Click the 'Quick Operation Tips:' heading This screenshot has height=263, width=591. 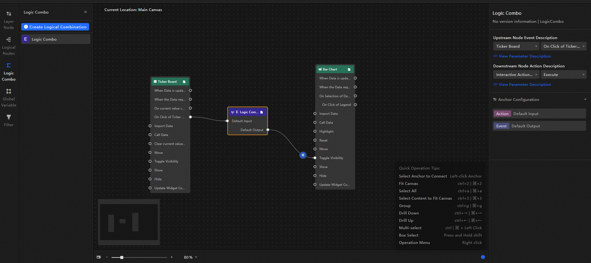419,168
